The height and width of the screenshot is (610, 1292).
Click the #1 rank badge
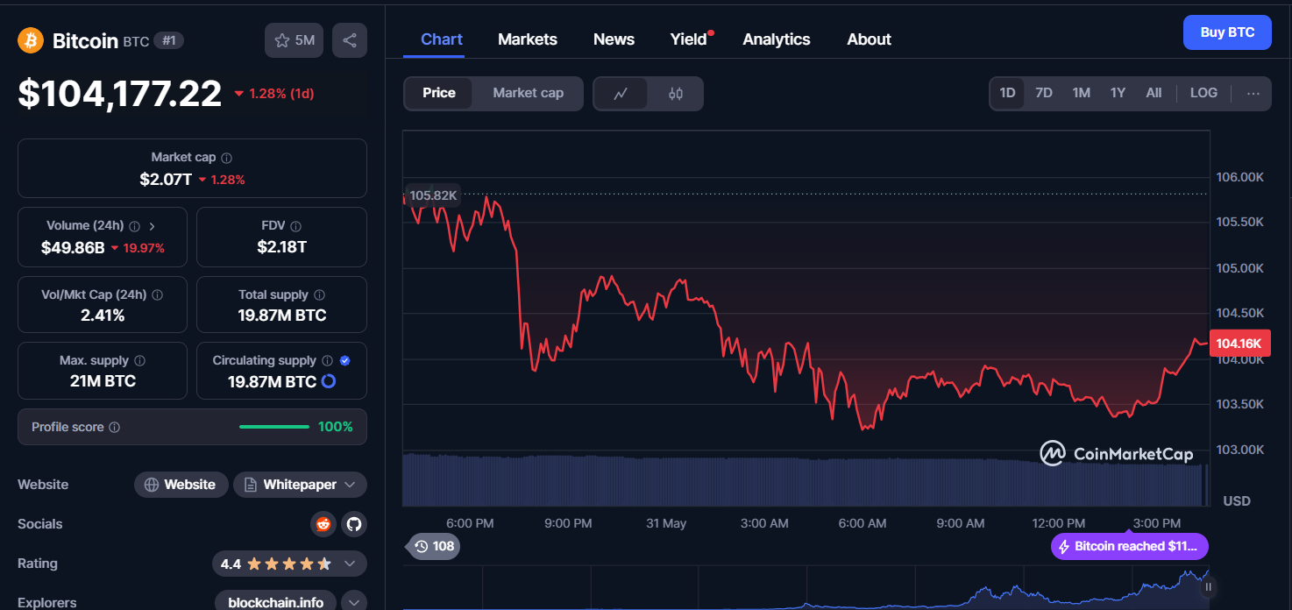[168, 40]
